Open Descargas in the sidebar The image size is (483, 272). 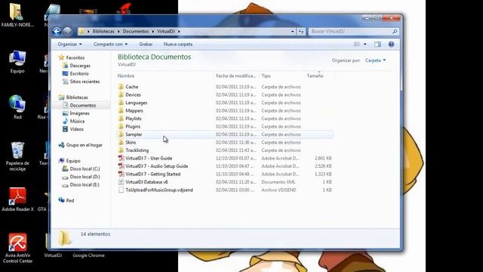pyautogui.click(x=80, y=66)
